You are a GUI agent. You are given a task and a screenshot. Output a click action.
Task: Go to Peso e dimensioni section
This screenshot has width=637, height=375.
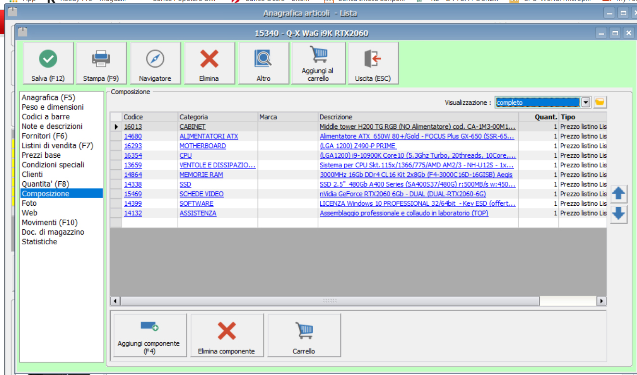[52, 107]
